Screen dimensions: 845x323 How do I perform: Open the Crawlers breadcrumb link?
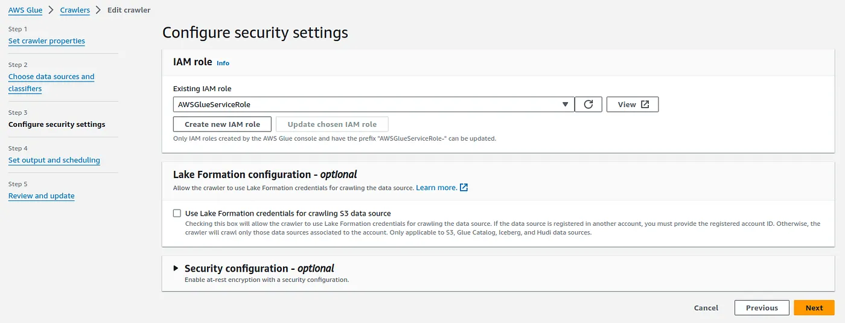pos(75,10)
